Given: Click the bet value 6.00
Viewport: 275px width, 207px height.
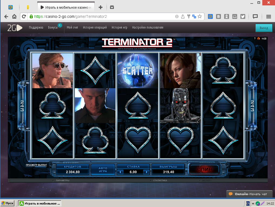Looking at the screenshot, I should [133, 172].
